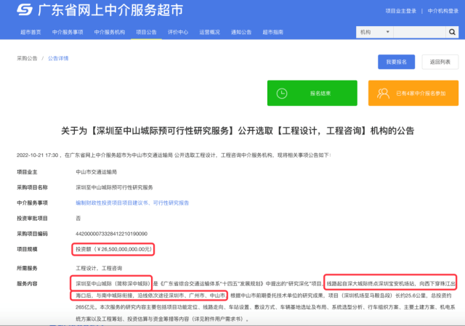Viewport: 465px width, 326px height.
Task: Click the 投资额 ￥26,500,000,000.00元 value
Action: tap(113, 249)
